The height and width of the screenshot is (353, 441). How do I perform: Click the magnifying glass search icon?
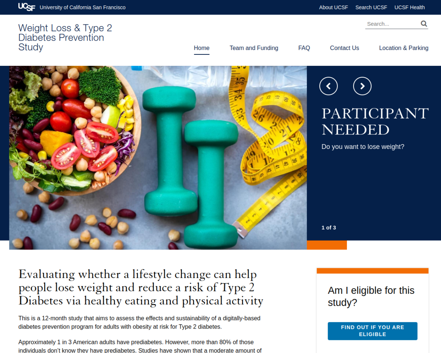(424, 23)
